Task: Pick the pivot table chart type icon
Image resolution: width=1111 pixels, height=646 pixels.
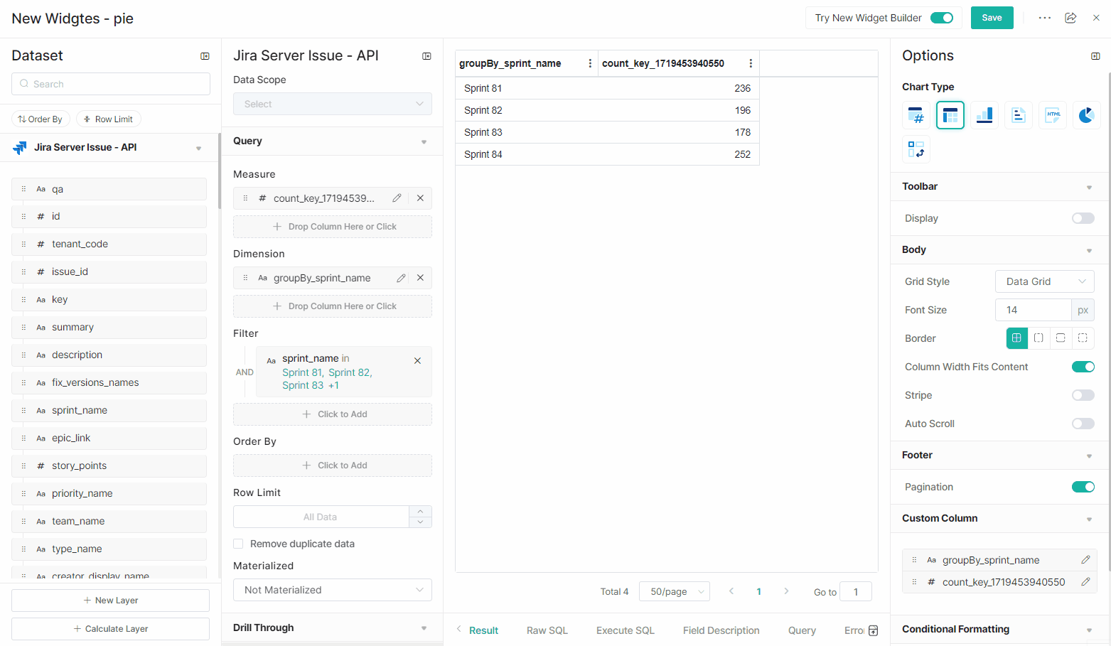Action: 916,149
